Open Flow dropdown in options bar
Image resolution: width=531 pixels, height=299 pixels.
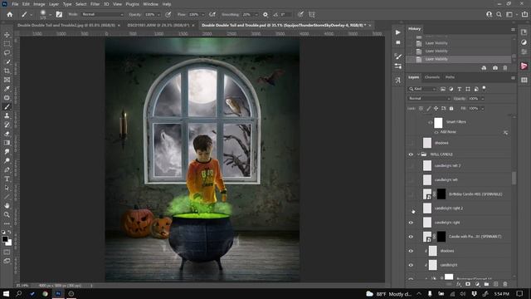click(202, 15)
